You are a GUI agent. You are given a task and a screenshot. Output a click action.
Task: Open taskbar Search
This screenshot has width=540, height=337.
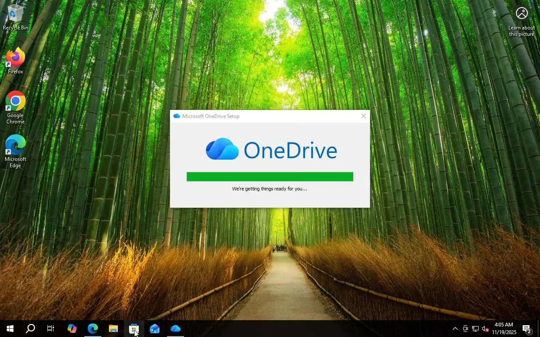(30, 329)
